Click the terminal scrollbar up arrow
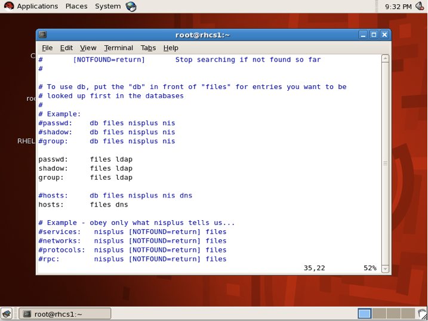The image size is (428, 321). pyautogui.click(x=385, y=58)
